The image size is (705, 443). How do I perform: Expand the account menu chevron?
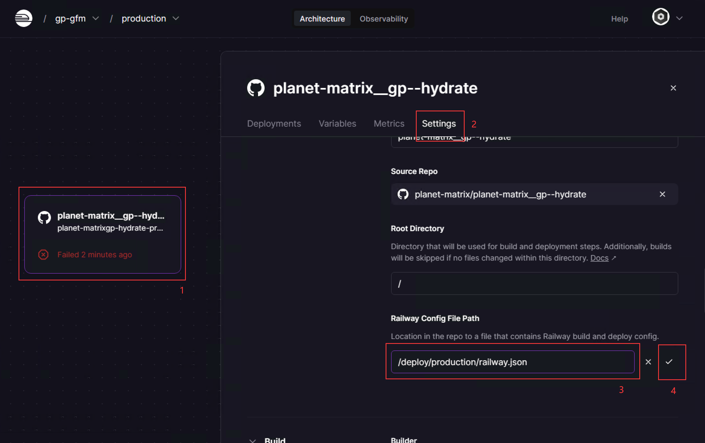(679, 19)
